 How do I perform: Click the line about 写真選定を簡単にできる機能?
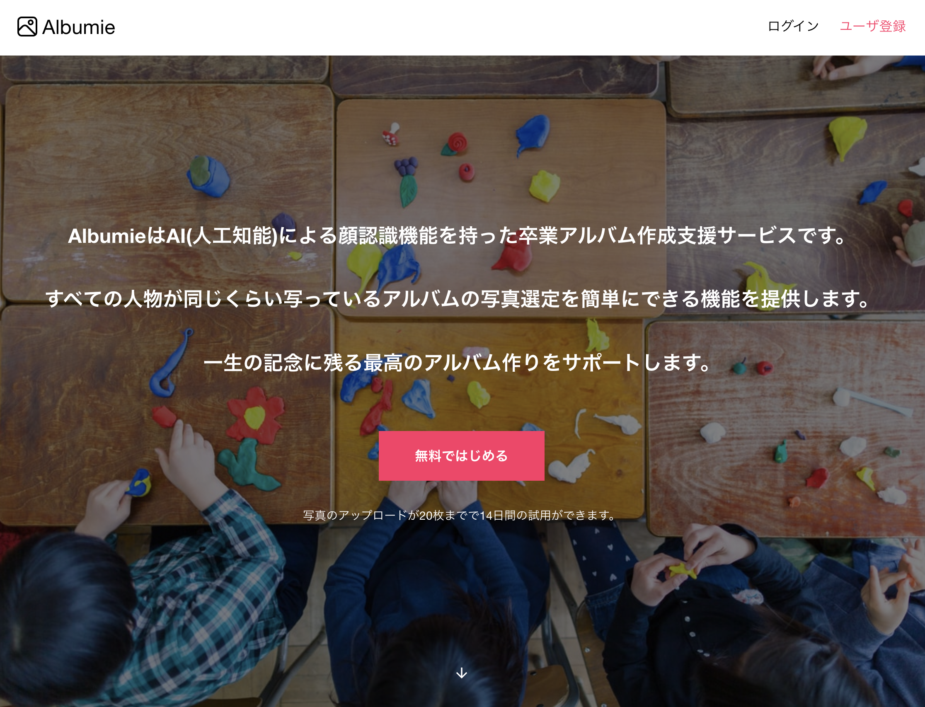click(457, 299)
